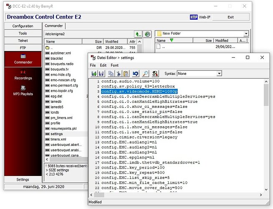Viewport: 273px width, 209px height.
Task: Click the Exit button
Action: (x=231, y=17)
